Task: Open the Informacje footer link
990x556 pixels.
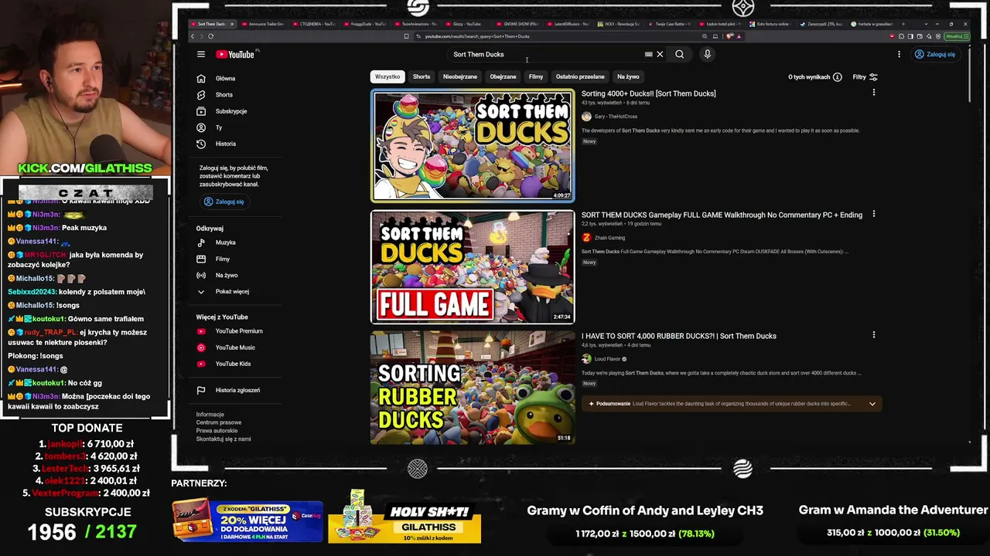Action: (210, 415)
